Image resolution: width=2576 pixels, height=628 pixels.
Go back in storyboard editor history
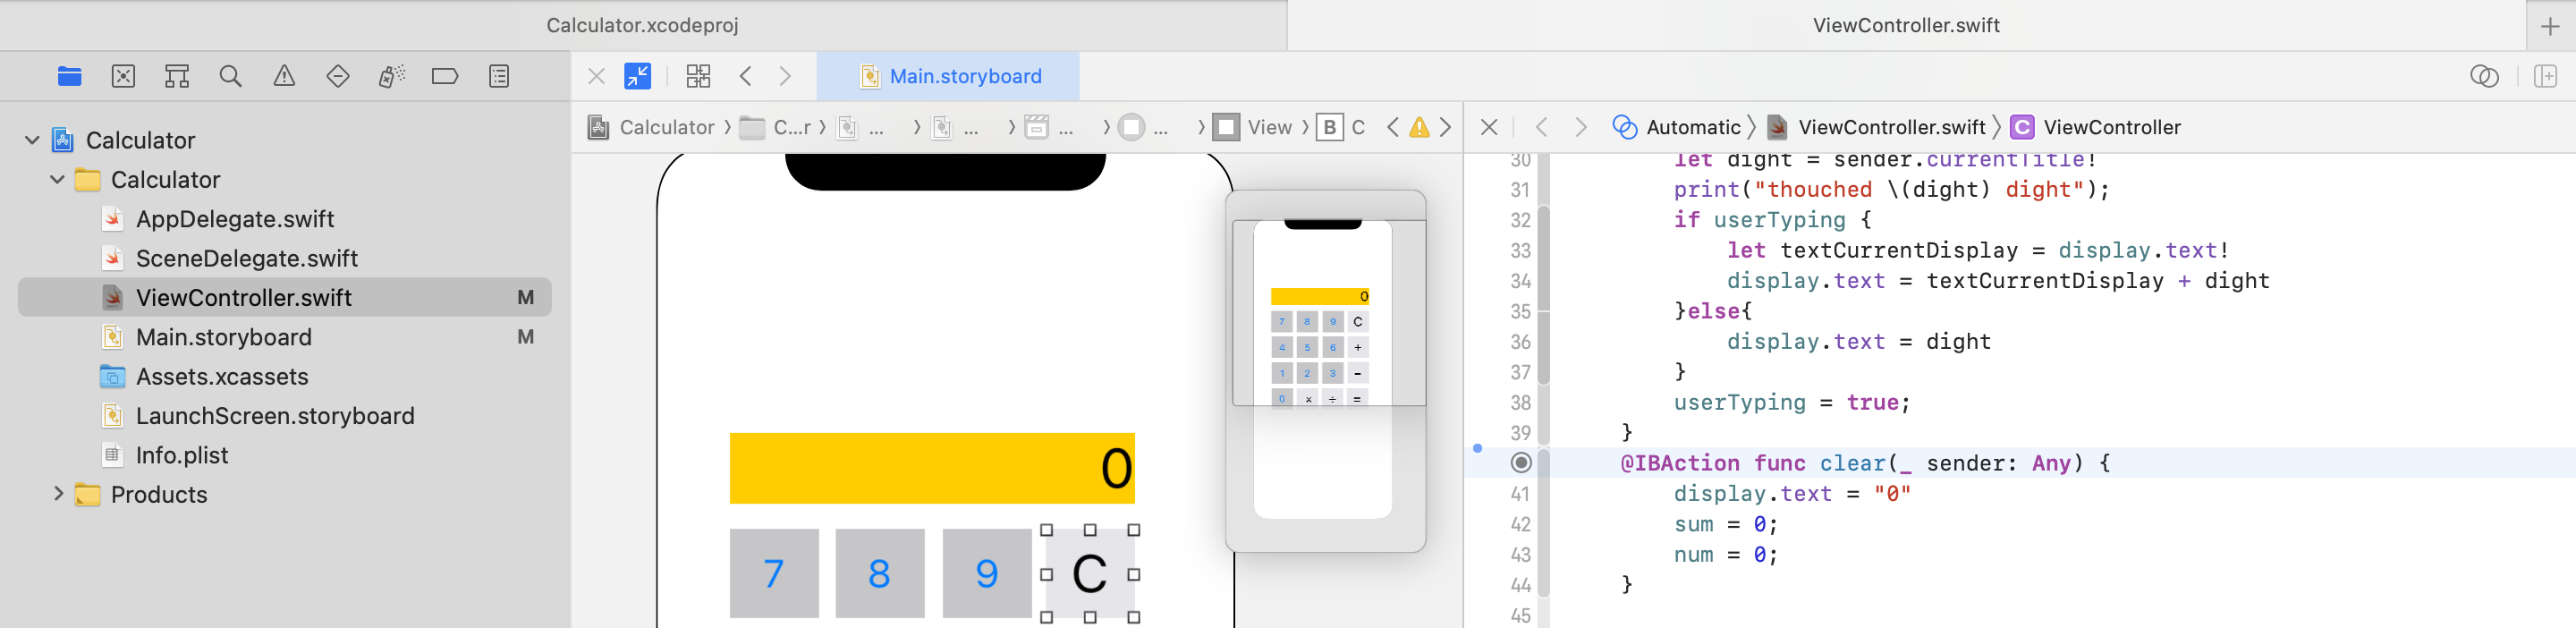pyautogui.click(x=746, y=76)
